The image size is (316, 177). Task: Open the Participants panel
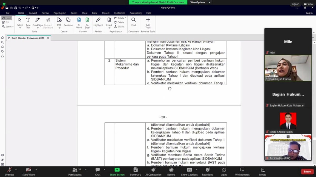(x=75, y=172)
